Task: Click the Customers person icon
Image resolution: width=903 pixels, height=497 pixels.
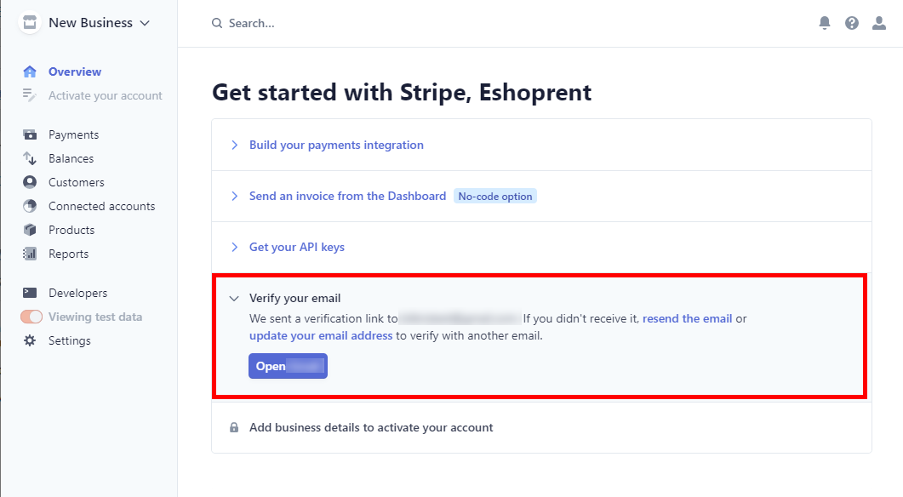Action: point(30,182)
